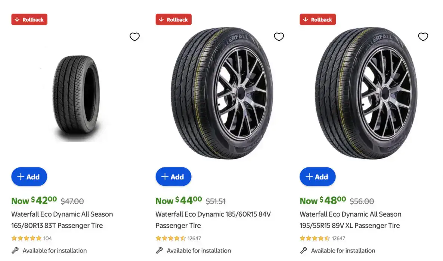Add the $42.00 tire to cart
The height and width of the screenshot is (261, 443).
point(29,177)
